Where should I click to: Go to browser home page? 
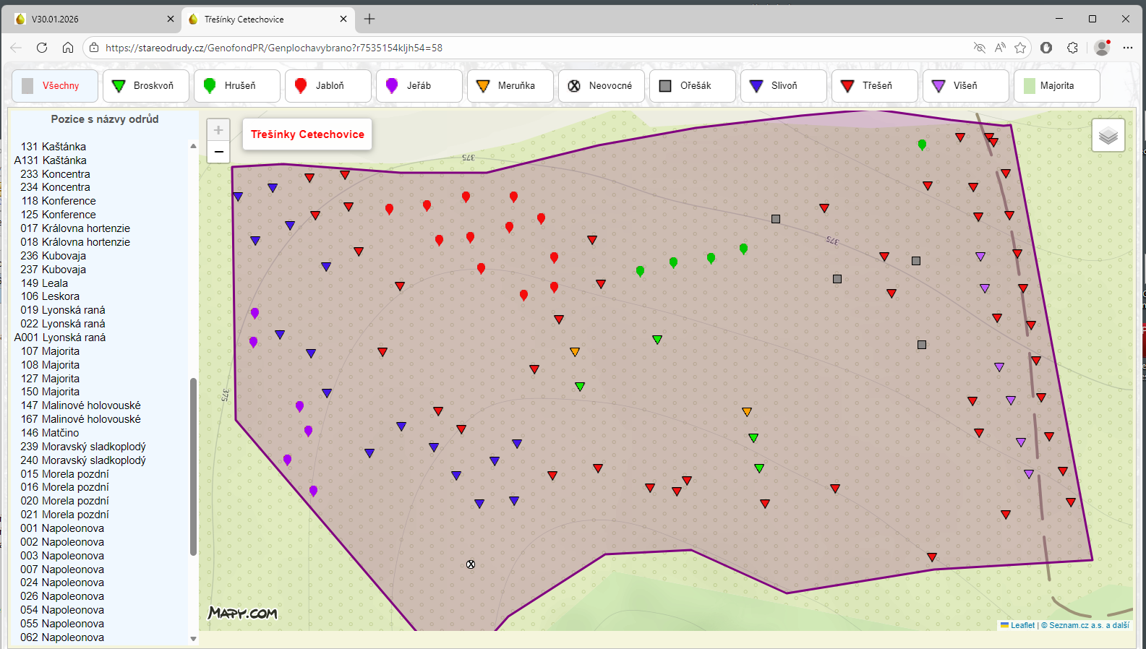(x=68, y=48)
